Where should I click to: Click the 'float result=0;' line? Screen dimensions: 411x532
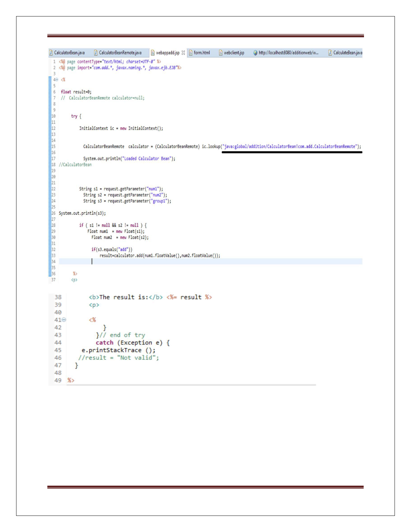pyautogui.click(x=76, y=92)
